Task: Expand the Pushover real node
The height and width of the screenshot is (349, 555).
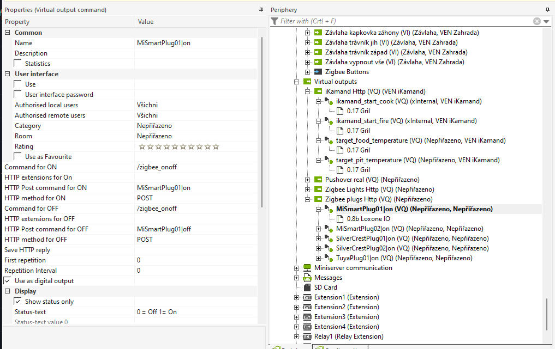Action: pyautogui.click(x=308, y=180)
